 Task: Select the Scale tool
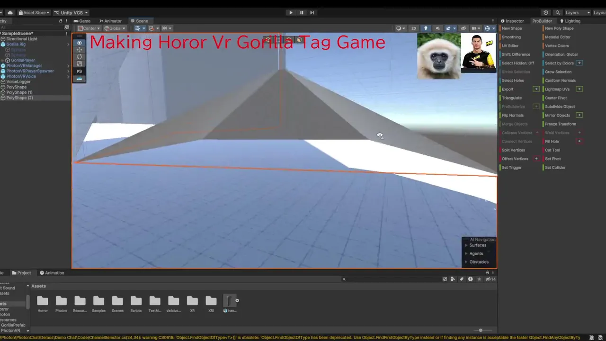point(79,64)
